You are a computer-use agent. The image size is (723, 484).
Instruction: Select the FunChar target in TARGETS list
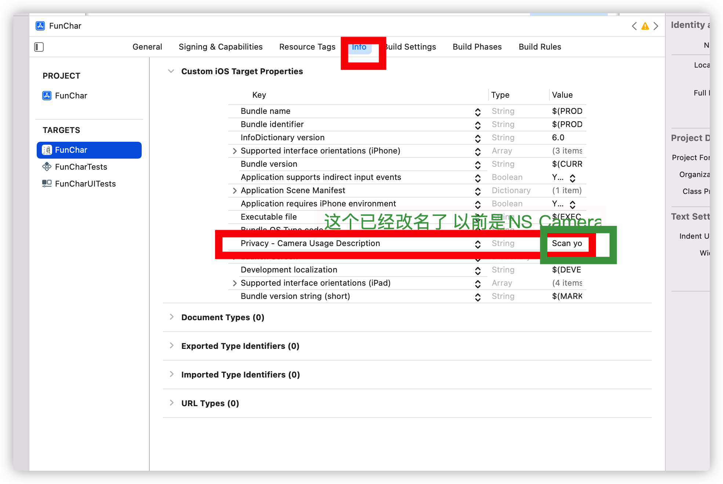(x=89, y=150)
